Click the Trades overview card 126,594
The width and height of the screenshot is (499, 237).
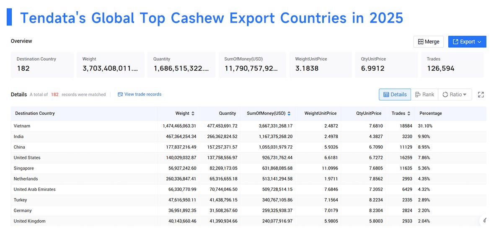(452, 64)
